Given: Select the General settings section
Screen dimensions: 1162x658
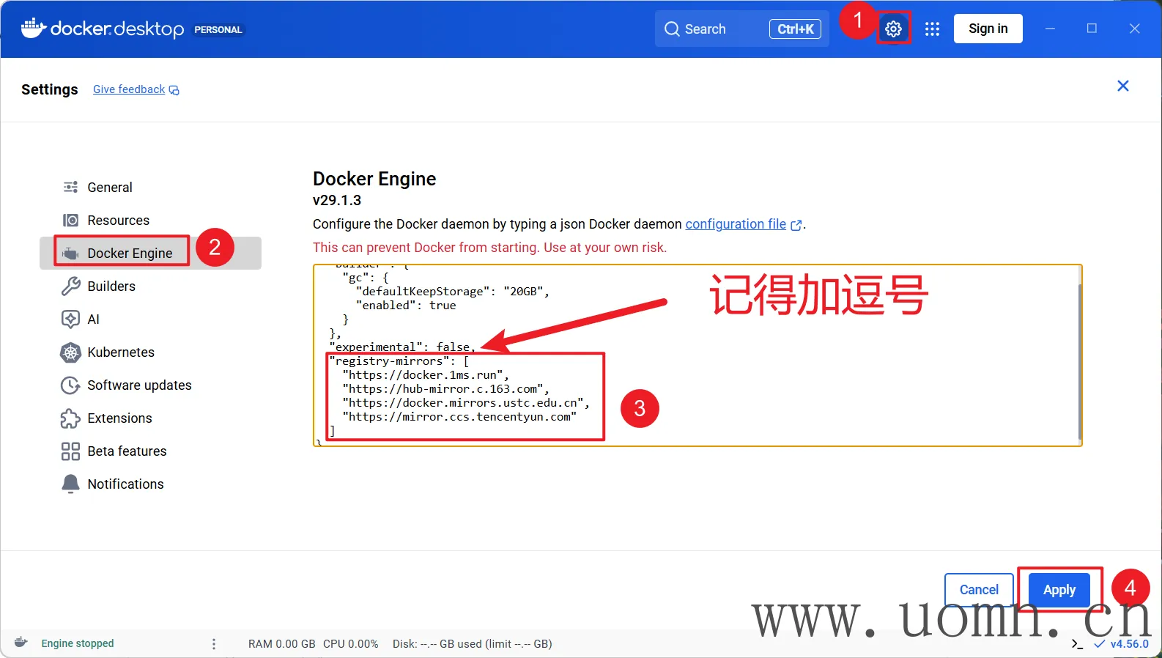Looking at the screenshot, I should (x=110, y=188).
